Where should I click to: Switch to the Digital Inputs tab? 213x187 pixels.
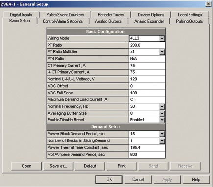click(21, 15)
